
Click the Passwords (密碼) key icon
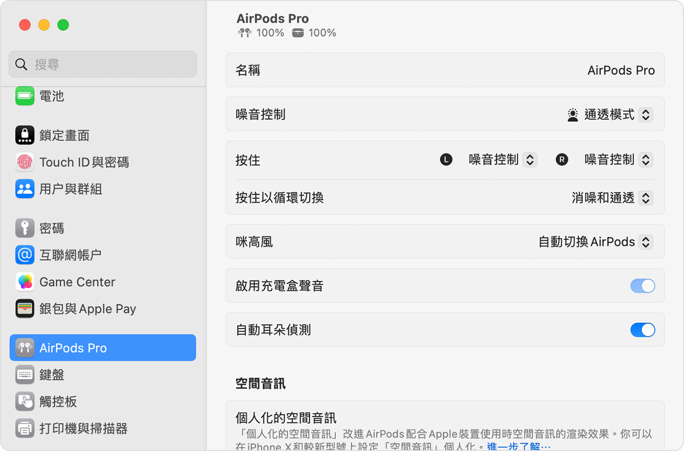pyautogui.click(x=25, y=228)
